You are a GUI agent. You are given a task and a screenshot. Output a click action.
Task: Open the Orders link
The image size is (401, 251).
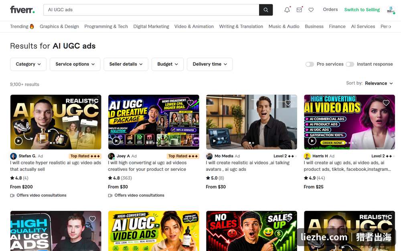pos(330,10)
